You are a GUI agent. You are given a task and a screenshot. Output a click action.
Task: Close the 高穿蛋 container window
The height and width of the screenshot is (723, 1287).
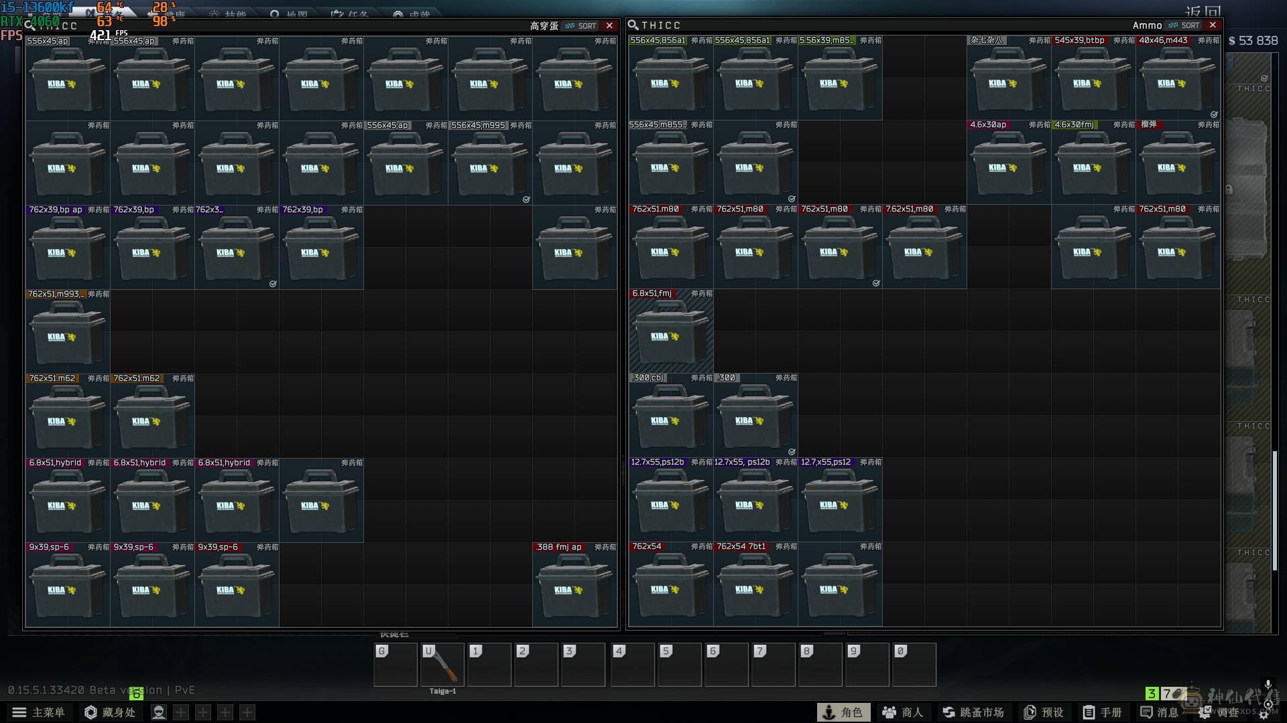[x=609, y=25]
